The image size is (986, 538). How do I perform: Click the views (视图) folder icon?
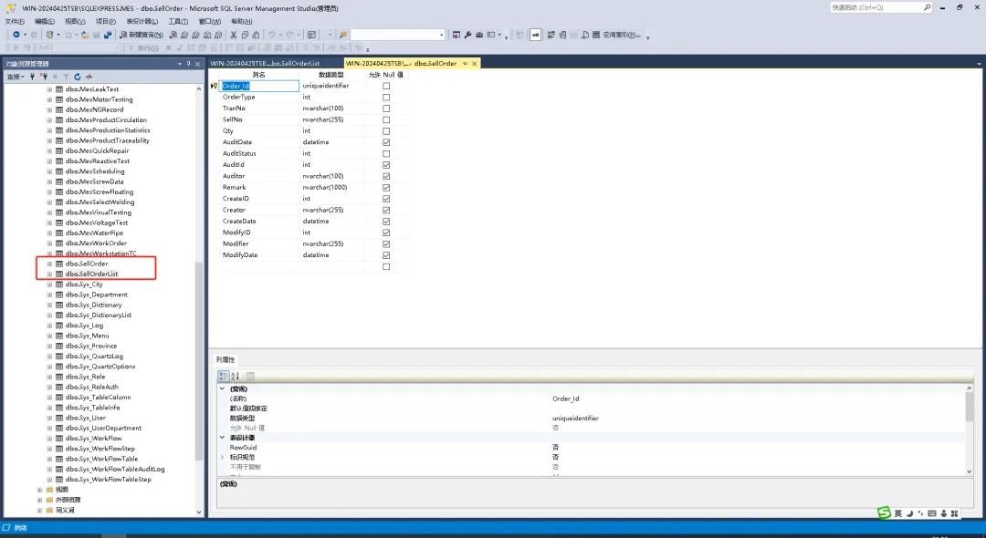[x=49, y=490]
